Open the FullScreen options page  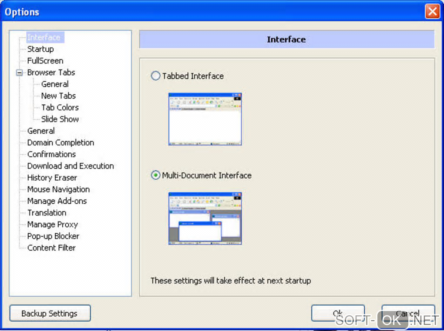pyautogui.click(x=45, y=61)
